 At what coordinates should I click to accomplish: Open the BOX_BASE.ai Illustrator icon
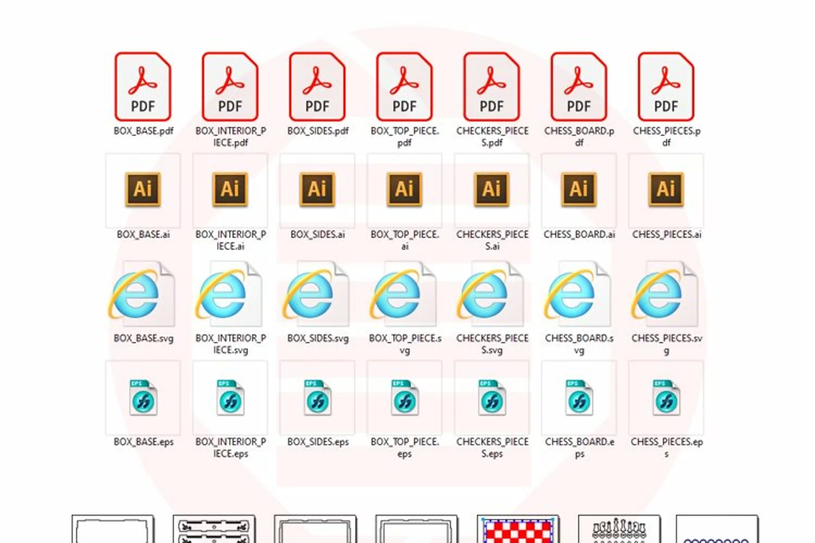(x=143, y=190)
